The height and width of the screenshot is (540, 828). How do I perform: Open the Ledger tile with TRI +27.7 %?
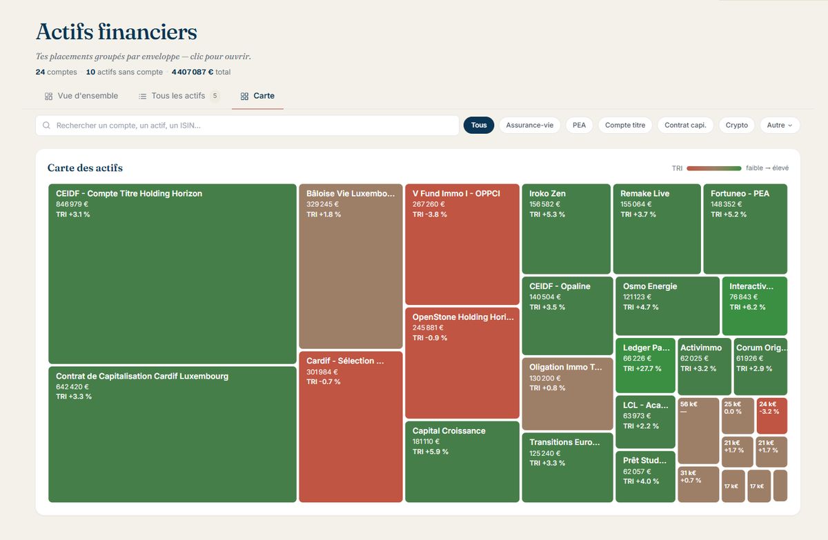pos(645,366)
